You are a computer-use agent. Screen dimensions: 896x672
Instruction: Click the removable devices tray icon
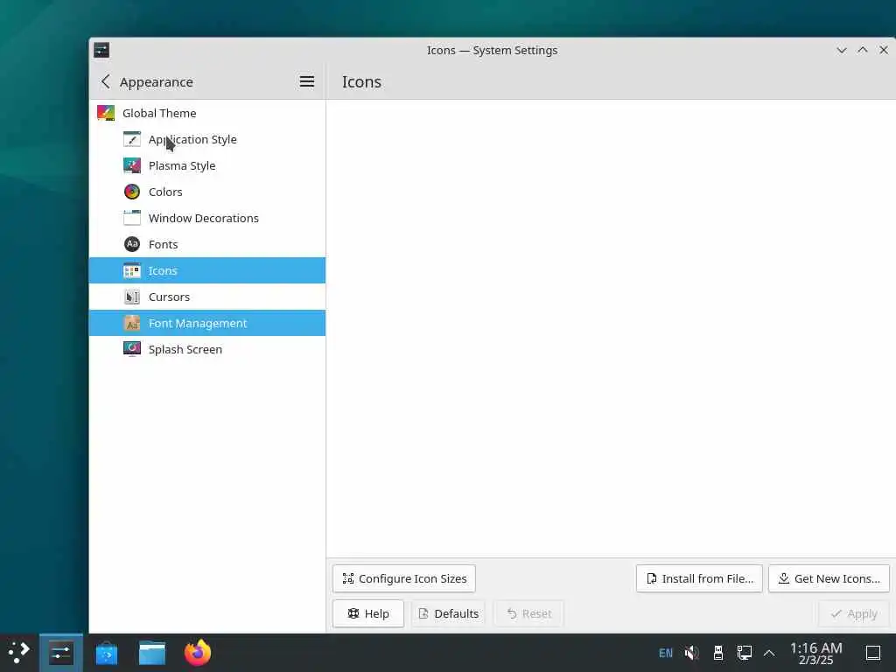[718, 653]
